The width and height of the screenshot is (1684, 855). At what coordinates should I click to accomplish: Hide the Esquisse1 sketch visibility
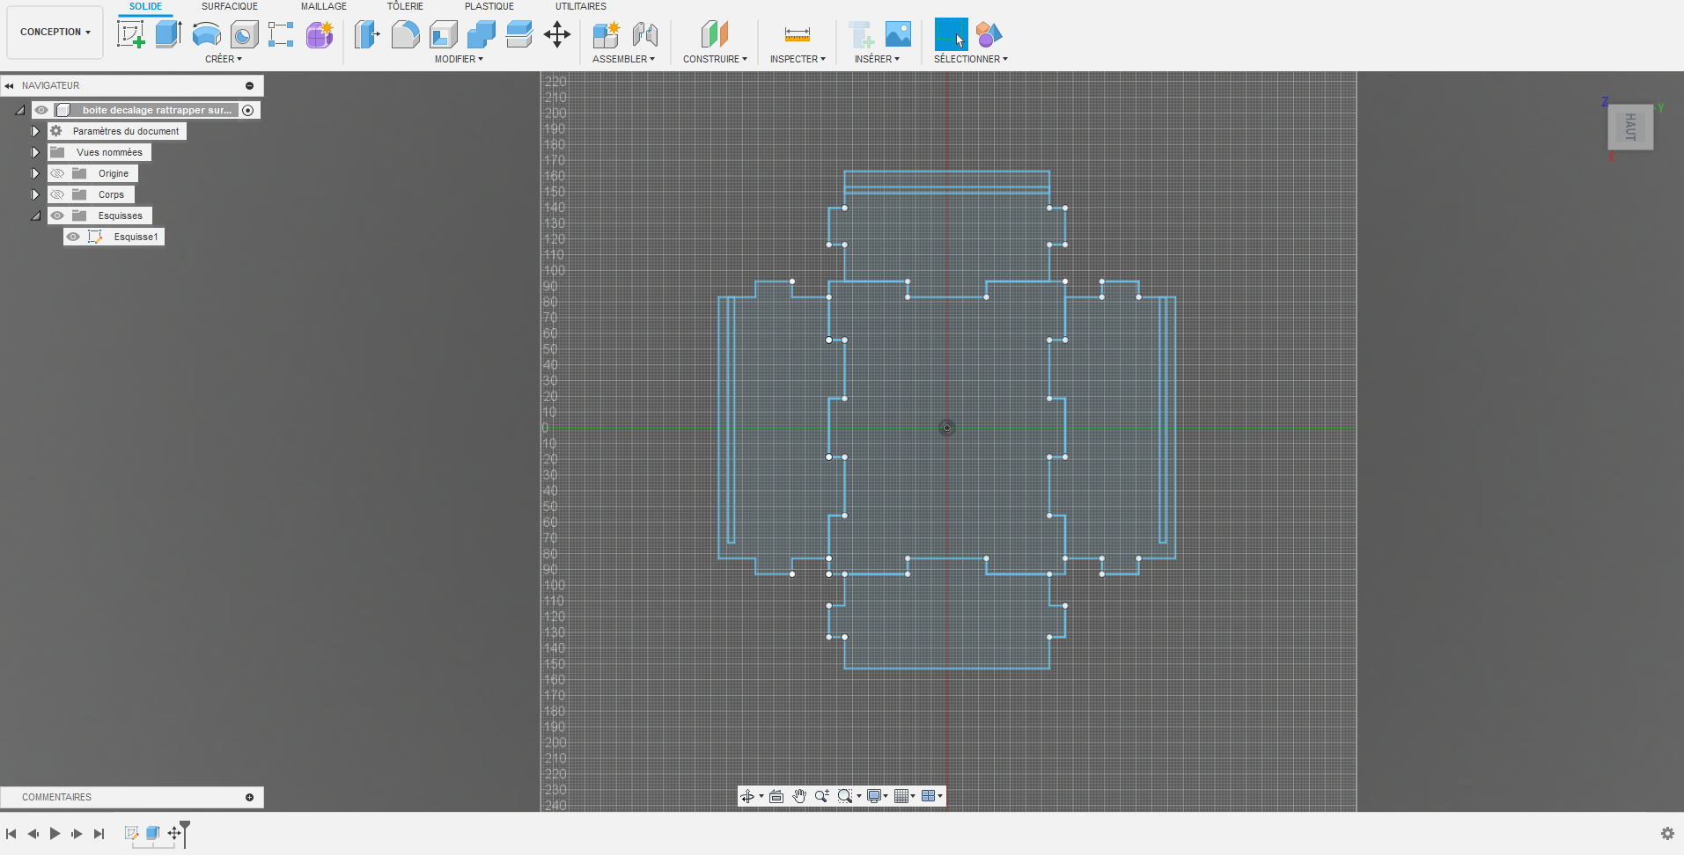(73, 237)
